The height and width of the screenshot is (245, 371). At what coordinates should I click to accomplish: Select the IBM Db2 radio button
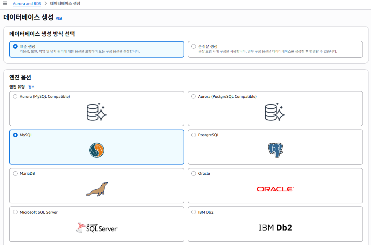pyautogui.click(x=193, y=212)
